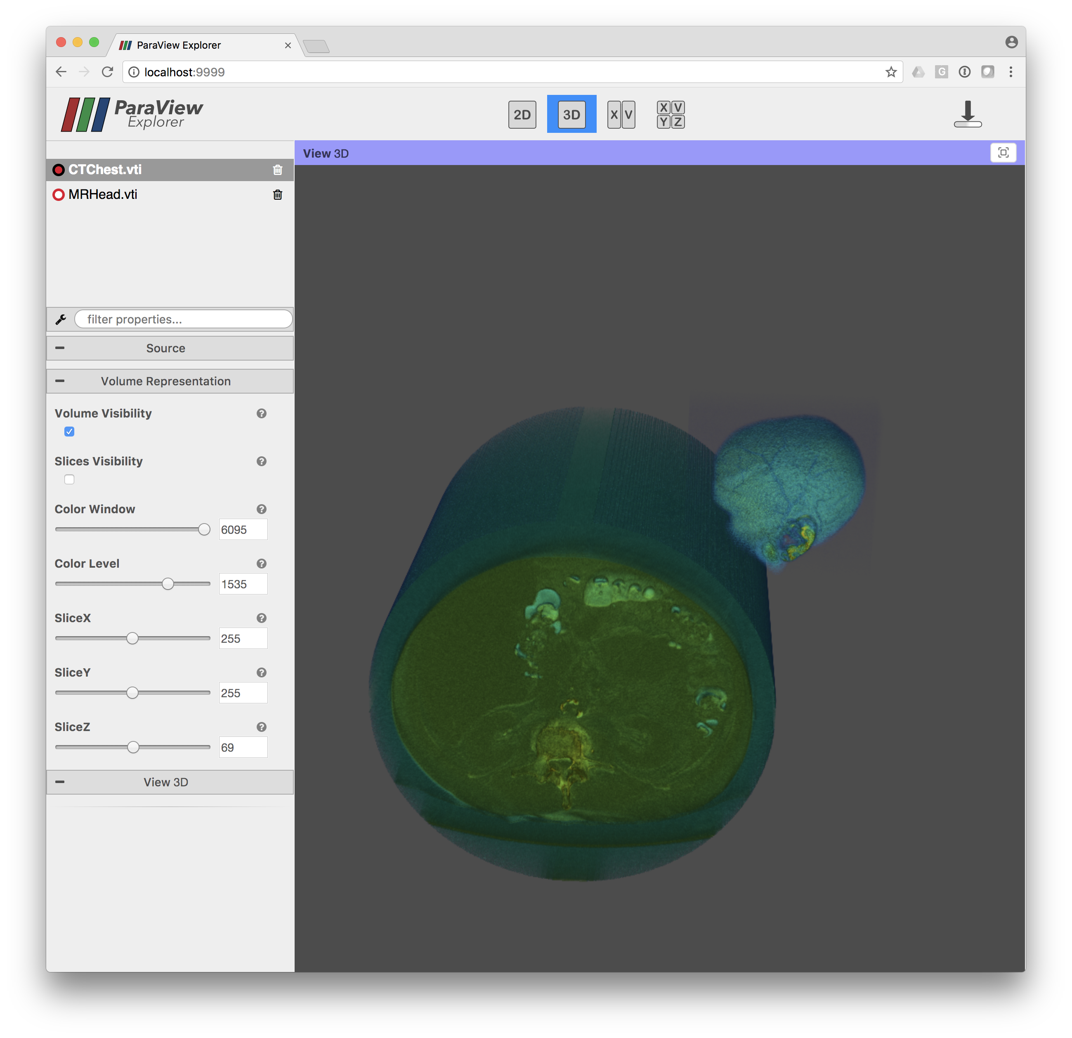Click the wrench icon beside the properties filter
Screen dimensions: 1072x1038
[61, 319]
